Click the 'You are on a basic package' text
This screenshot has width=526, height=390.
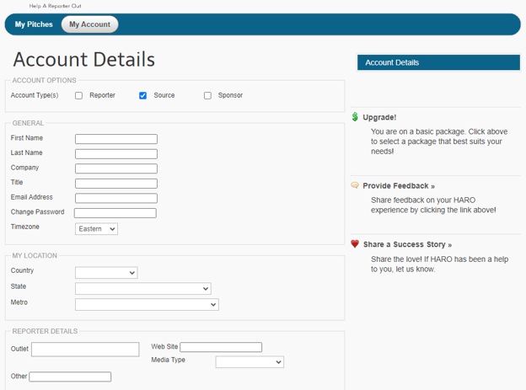[x=439, y=142]
